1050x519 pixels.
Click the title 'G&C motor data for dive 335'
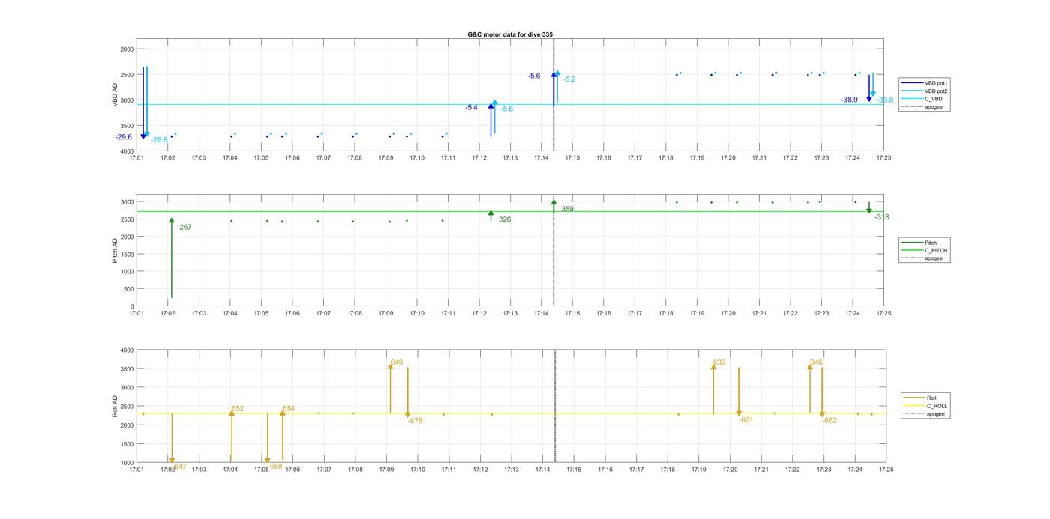(510, 34)
